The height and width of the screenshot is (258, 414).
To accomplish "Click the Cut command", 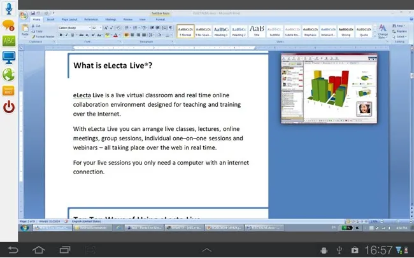I will 36,26.
